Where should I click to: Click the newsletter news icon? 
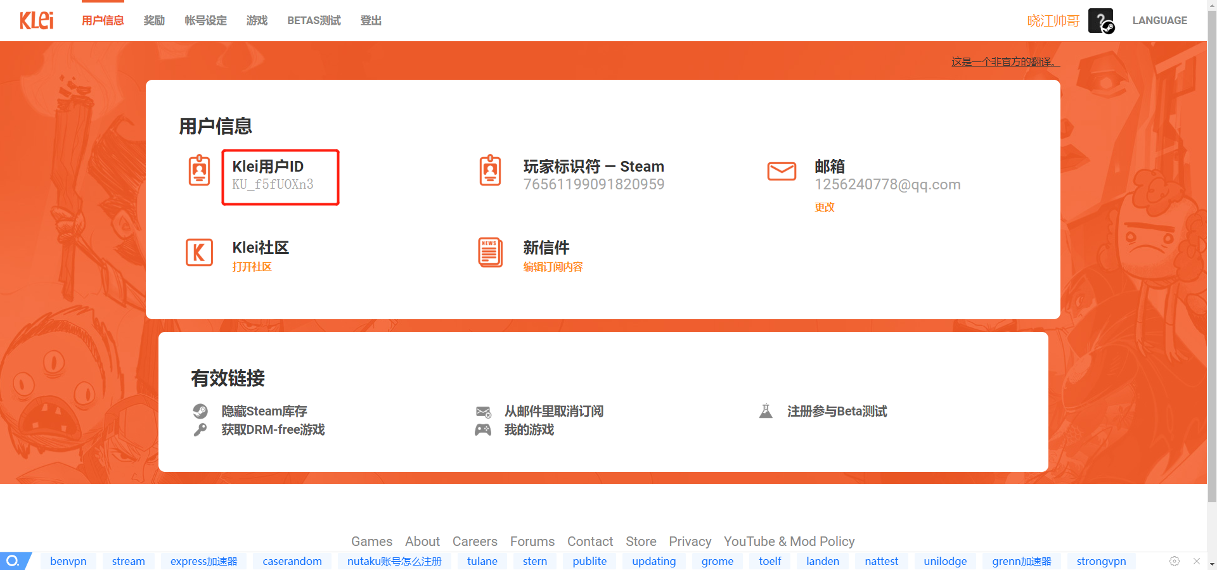(x=490, y=253)
